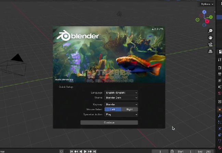222x153 pixels.
Task: Click the hollow blue negative Z gizmo circle
Action: (204, 25)
